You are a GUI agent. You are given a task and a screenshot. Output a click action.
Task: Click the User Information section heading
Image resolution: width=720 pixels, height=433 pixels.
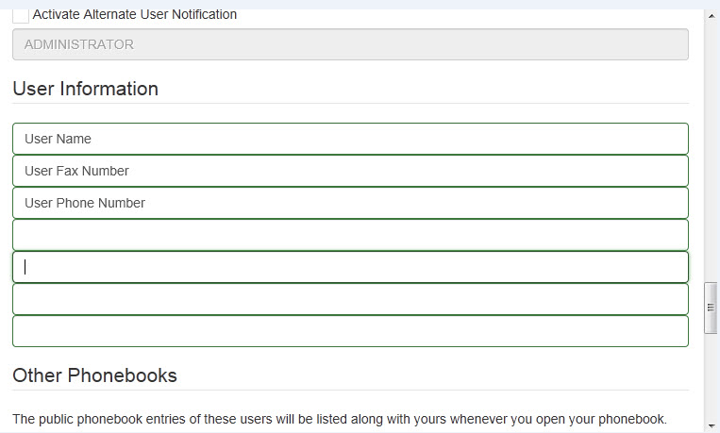(86, 89)
